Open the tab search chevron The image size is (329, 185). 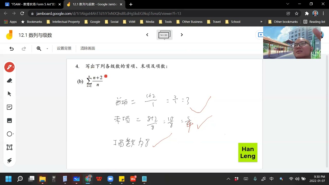pos(288,4)
